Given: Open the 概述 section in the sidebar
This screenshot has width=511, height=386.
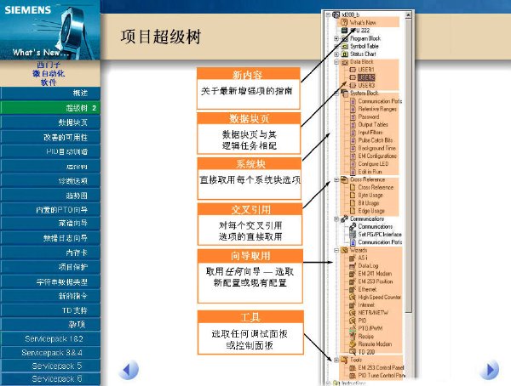Looking at the screenshot, I should point(50,93).
